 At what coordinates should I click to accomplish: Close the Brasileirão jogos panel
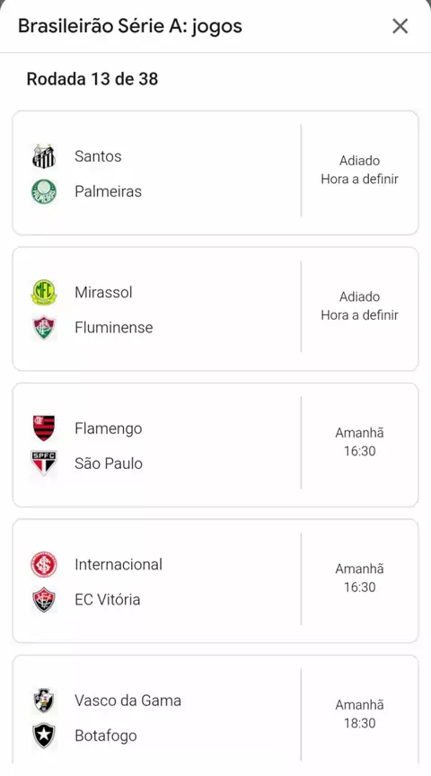tap(400, 26)
